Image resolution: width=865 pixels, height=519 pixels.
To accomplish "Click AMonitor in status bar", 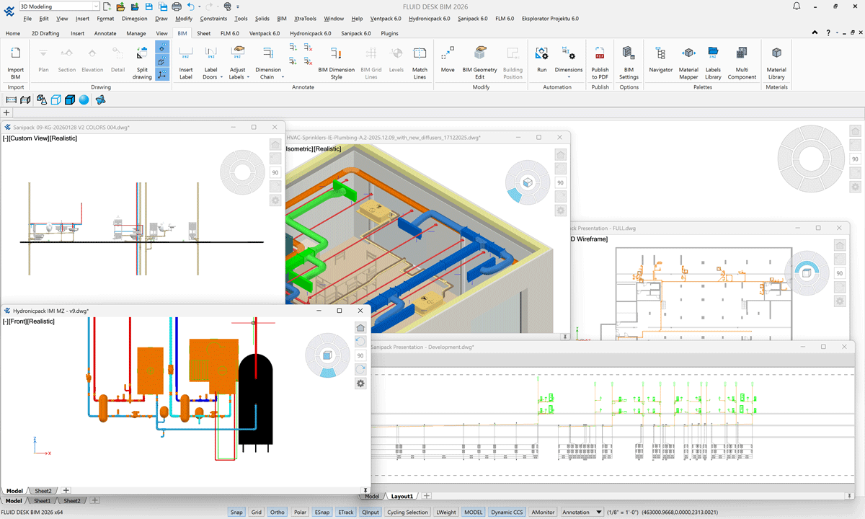I will coord(544,513).
